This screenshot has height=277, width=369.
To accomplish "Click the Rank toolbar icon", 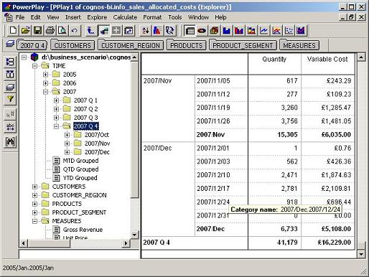I will point(157,30).
